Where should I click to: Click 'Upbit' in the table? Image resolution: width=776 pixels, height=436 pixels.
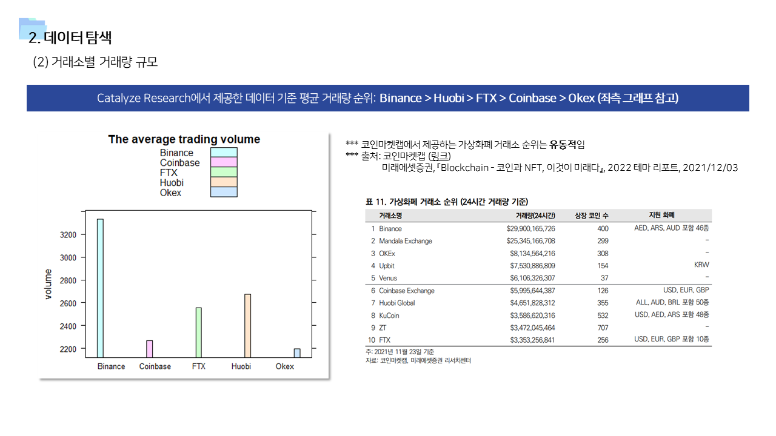pos(387,266)
